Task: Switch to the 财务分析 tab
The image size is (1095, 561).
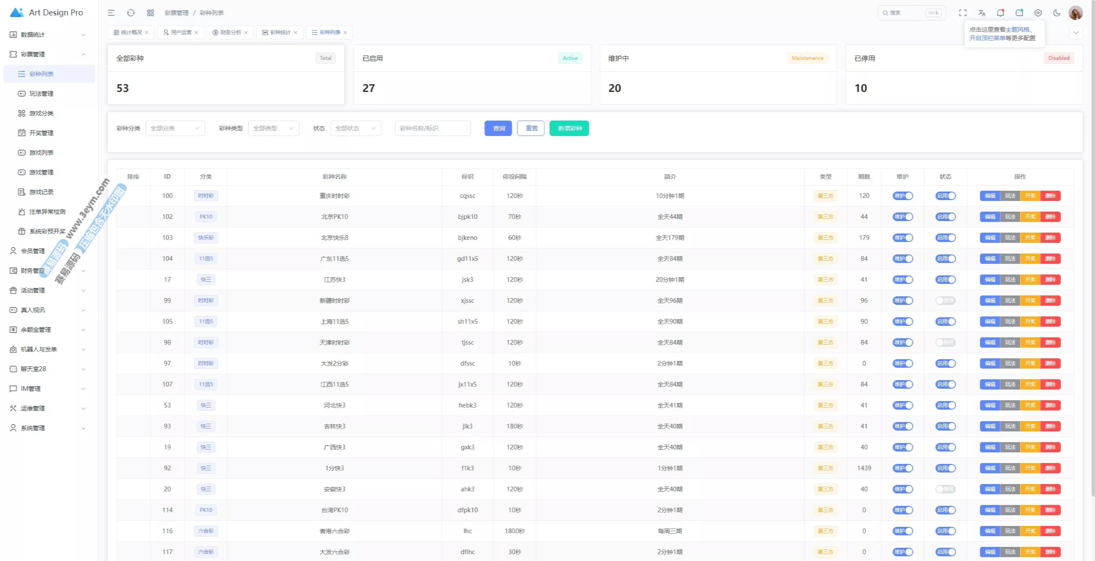Action: [230, 32]
